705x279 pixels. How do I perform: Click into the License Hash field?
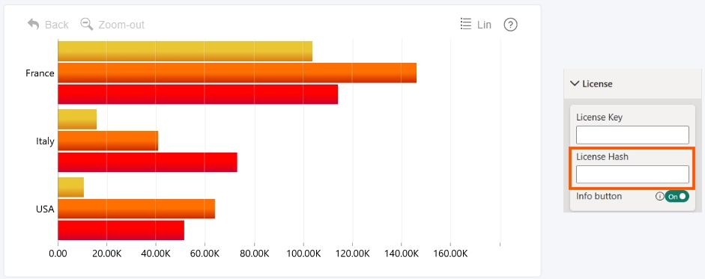point(632,174)
